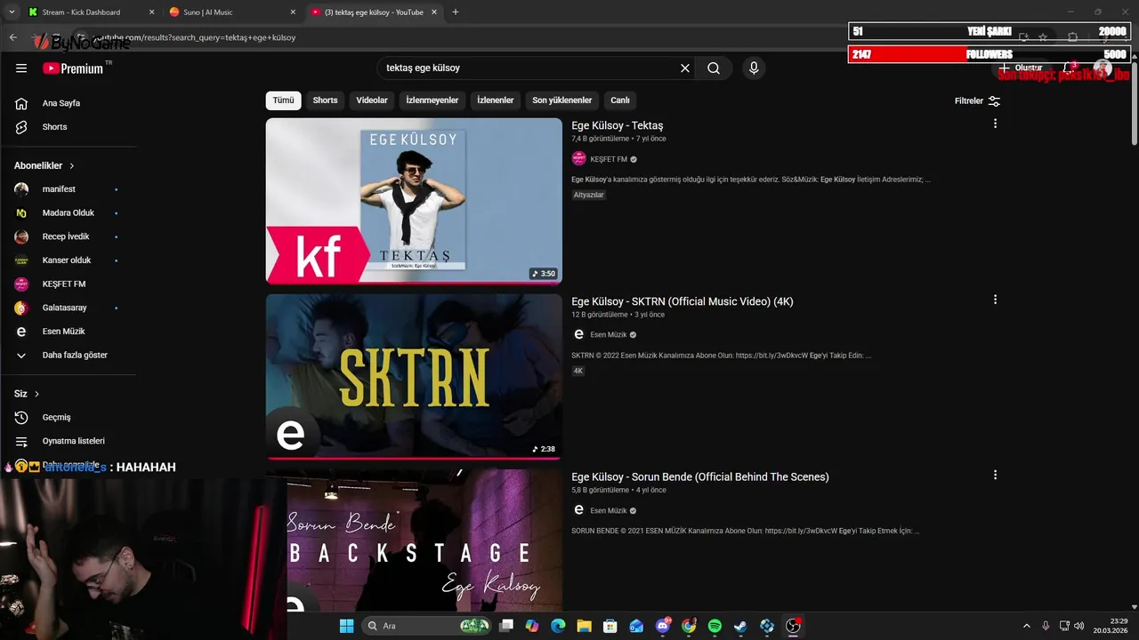Select the Son yüklenenler filter chip
1139x640 pixels.
point(562,100)
